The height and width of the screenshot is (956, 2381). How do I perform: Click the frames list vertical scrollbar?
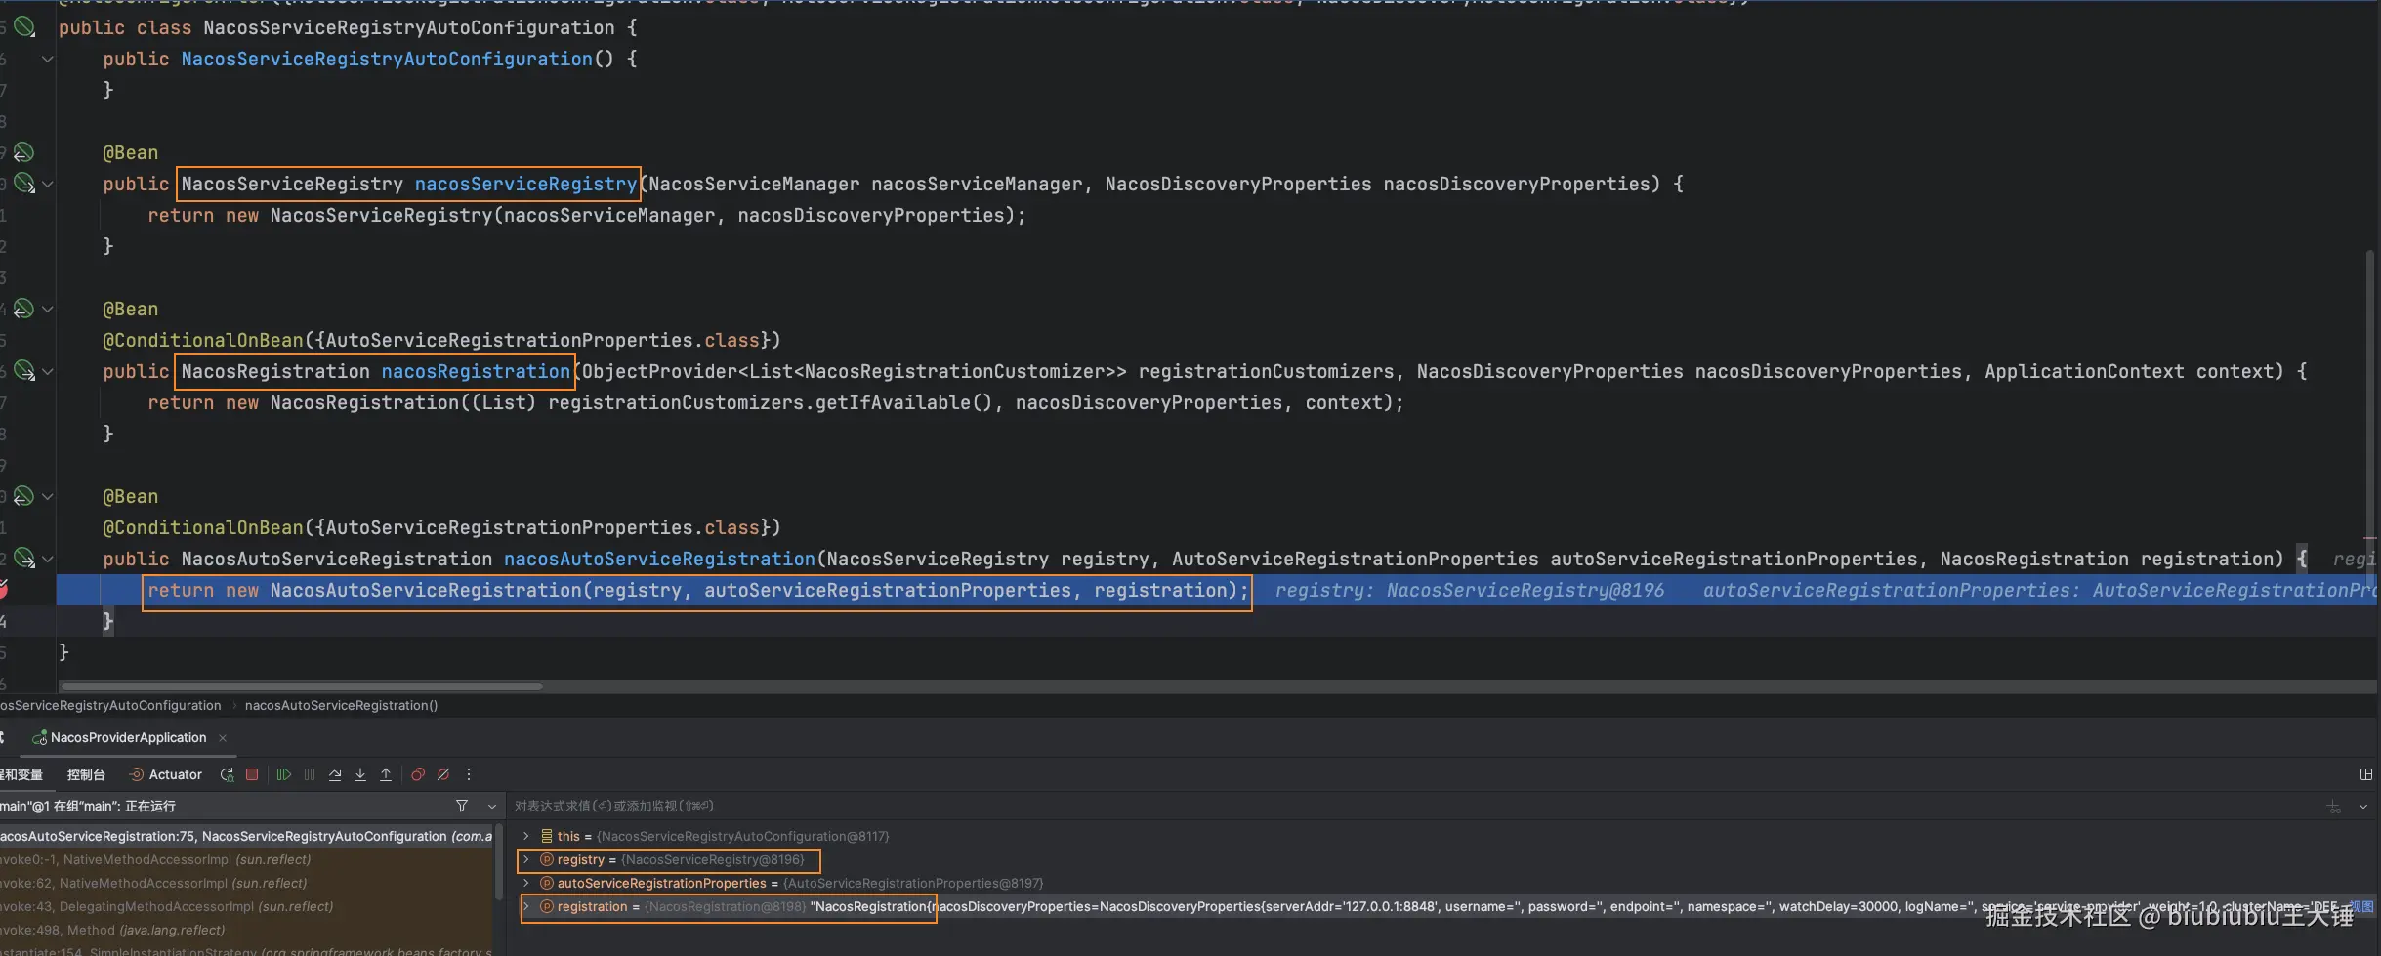click(x=499, y=862)
